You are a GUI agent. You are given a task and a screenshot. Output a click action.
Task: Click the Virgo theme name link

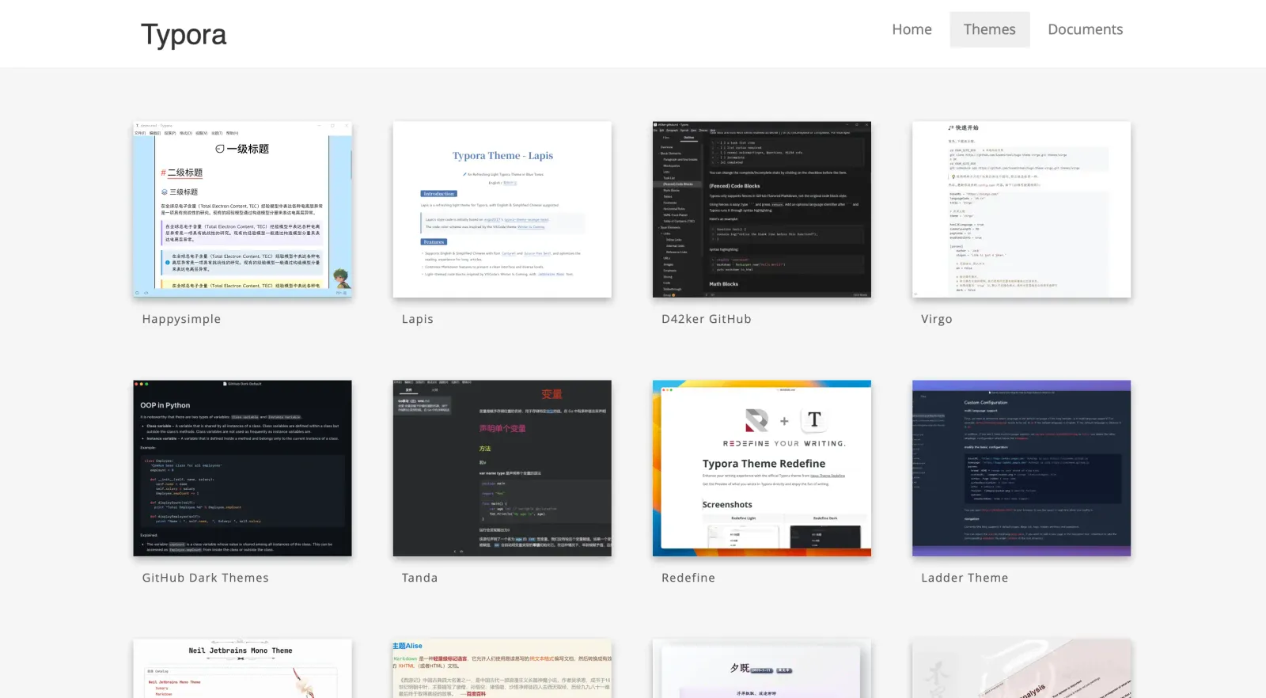(x=936, y=319)
